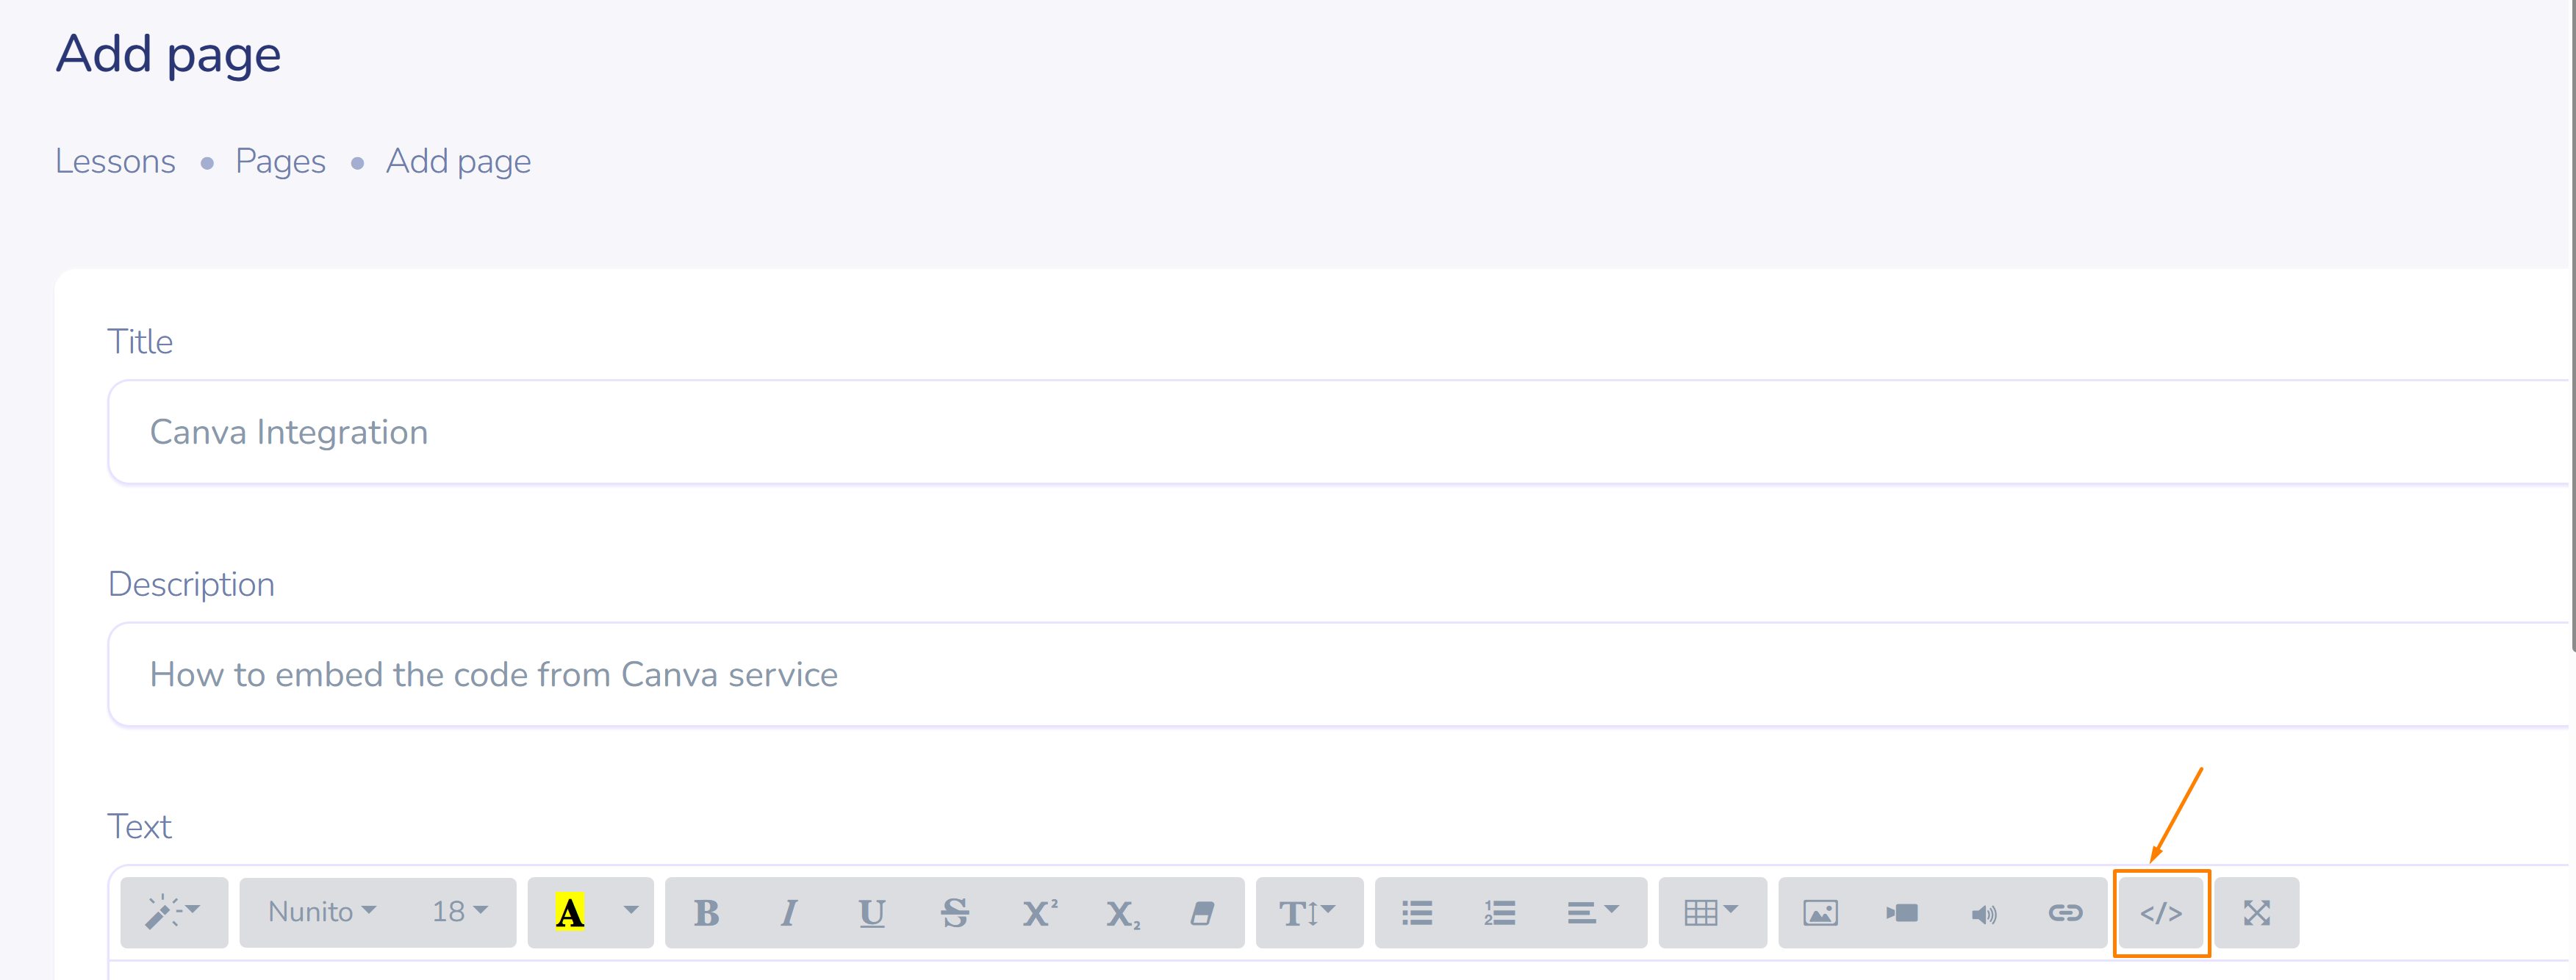Apply strikethrough formatting
This screenshot has height=980, width=2576.
954,913
